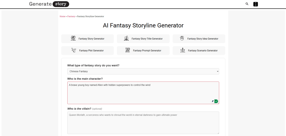Click the Fantasy Prompt Generator scroll icon
This screenshot has height=136, width=286.
tap(127, 50)
